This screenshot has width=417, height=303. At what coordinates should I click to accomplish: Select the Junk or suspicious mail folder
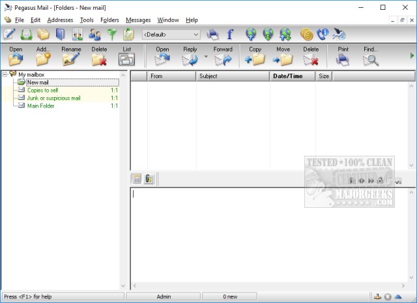coord(53,98)
